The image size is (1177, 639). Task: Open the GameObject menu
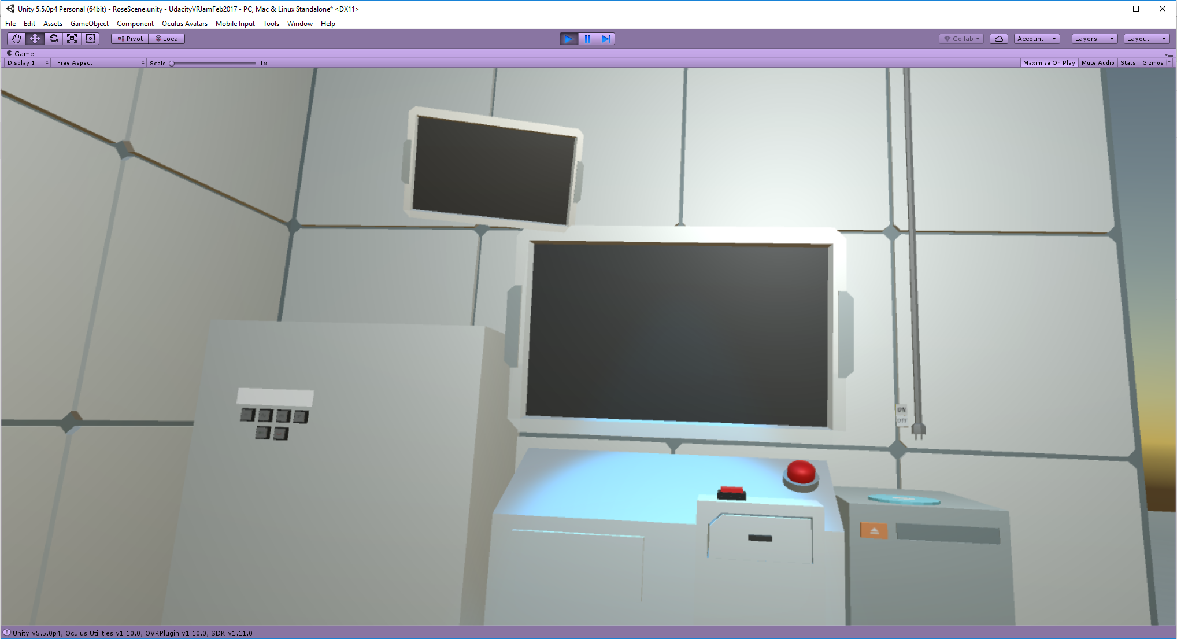pyautogui.click(x=89, y=24)
